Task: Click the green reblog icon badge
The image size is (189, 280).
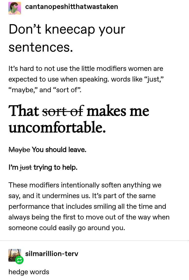Action: (20, 260)
